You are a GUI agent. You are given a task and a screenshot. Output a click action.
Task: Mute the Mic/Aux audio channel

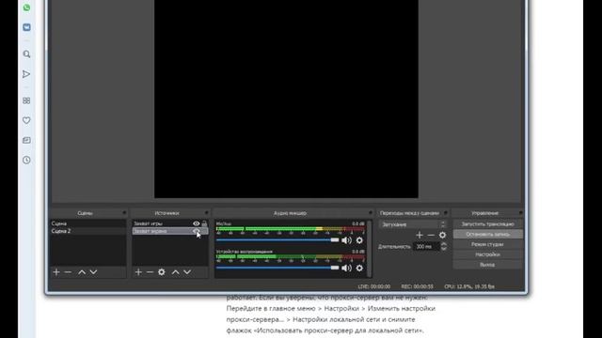point(347,240)
